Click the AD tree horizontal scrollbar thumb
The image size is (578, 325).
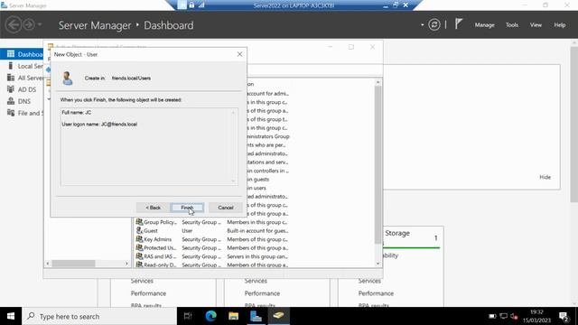pos(73,264)
